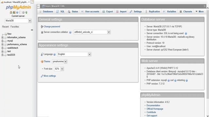The image size is (209, 117).
Task: Select New in the database tree
Action: pyautogui.click(x=9, y=34)
